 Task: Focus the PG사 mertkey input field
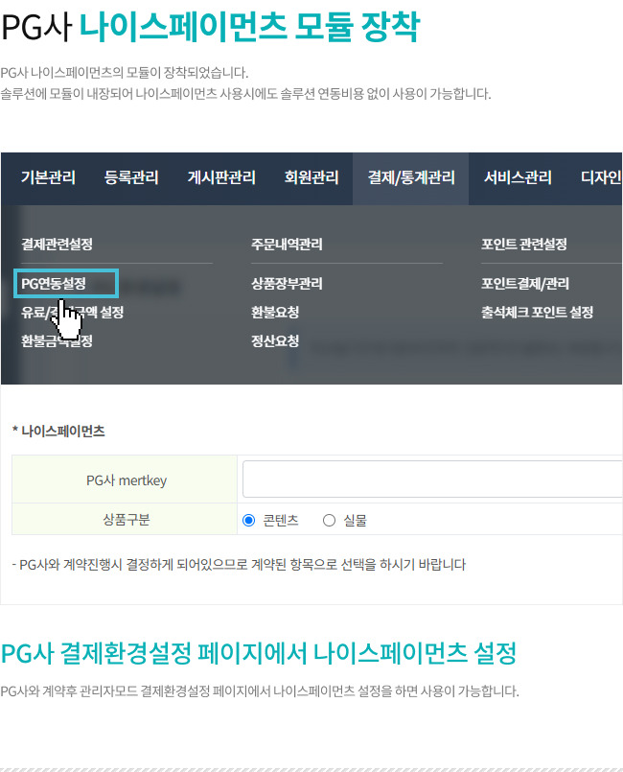tap(432, 480)
